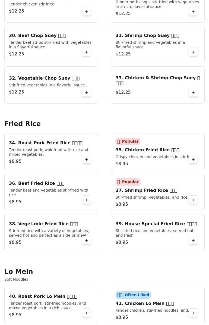The width and height of the screenshot is (209, 325).
Task: Add Vegetable Chop Suey to cart
Action: tap(87, 92)
